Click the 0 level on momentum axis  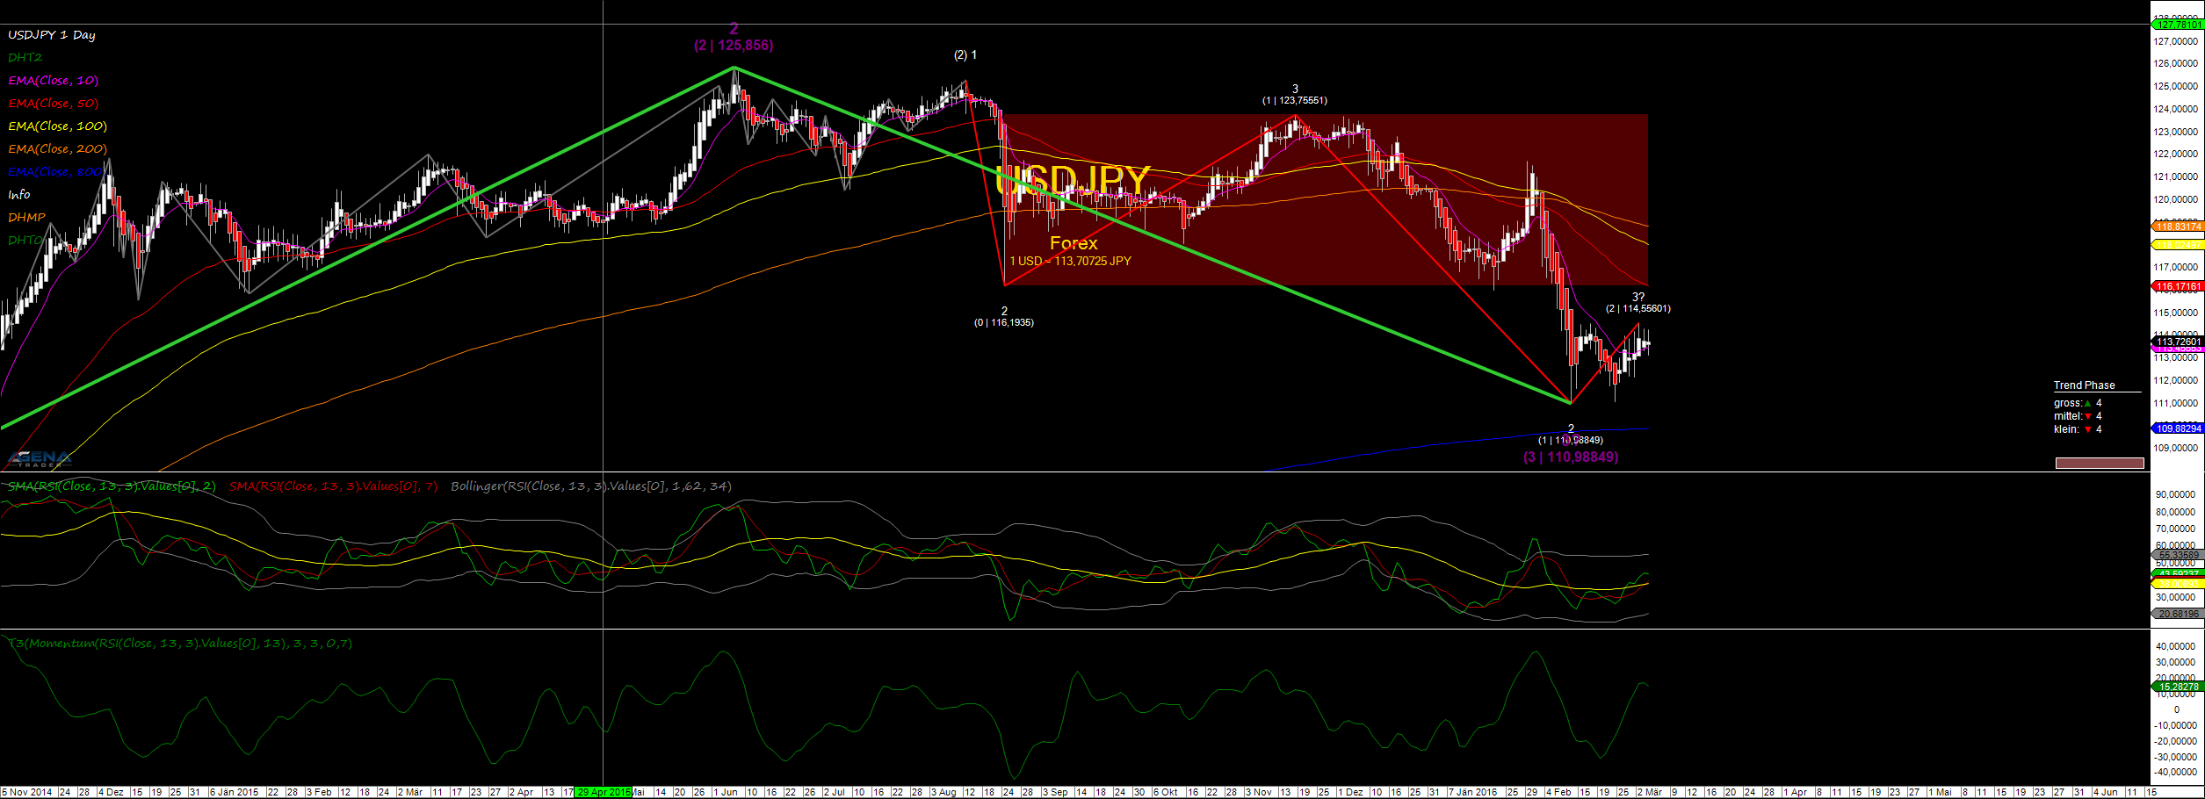click(x=2177, y=710)
